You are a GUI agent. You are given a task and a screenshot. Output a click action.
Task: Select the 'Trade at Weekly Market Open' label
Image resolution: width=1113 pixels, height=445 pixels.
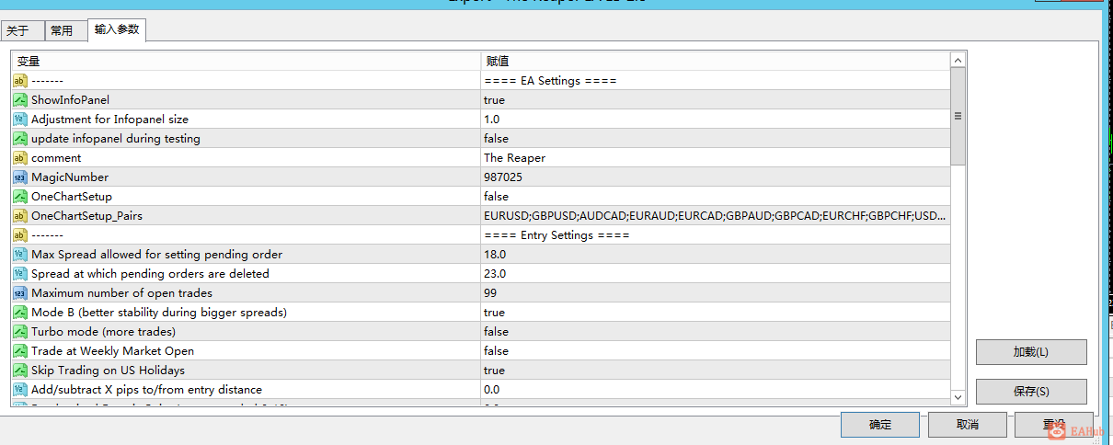point(112,350)
